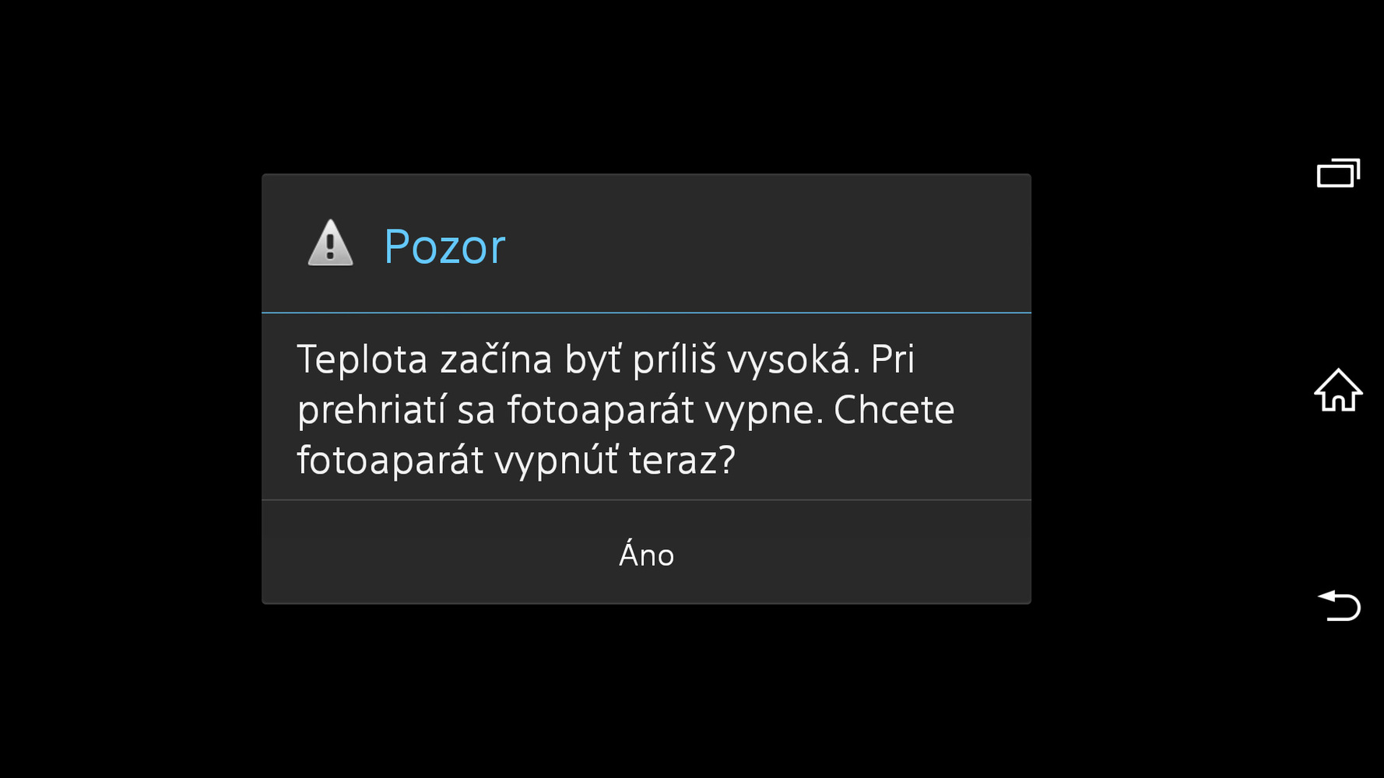Screen dimensions: 1384x778
Task: Go to the Android home screen
Action: tap(1338, 390)
